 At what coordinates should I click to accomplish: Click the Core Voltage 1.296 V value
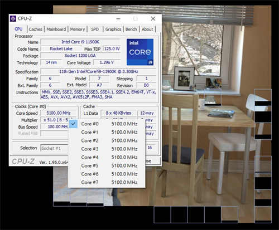point(107,62)
